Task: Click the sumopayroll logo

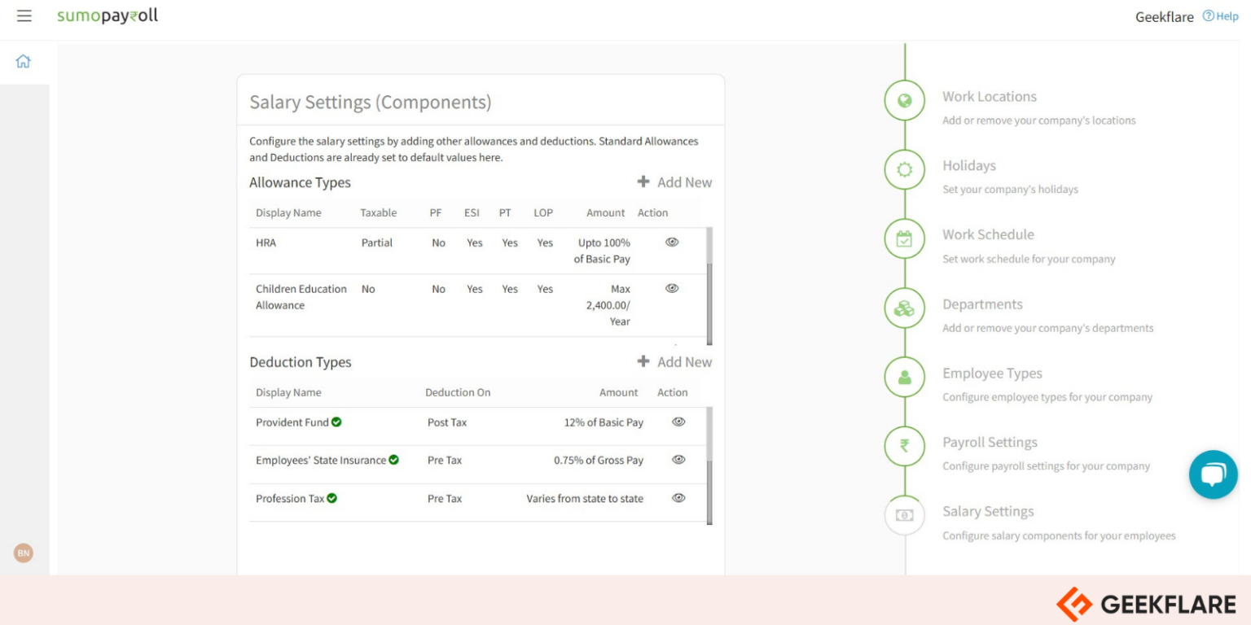Action: [108, 16]
